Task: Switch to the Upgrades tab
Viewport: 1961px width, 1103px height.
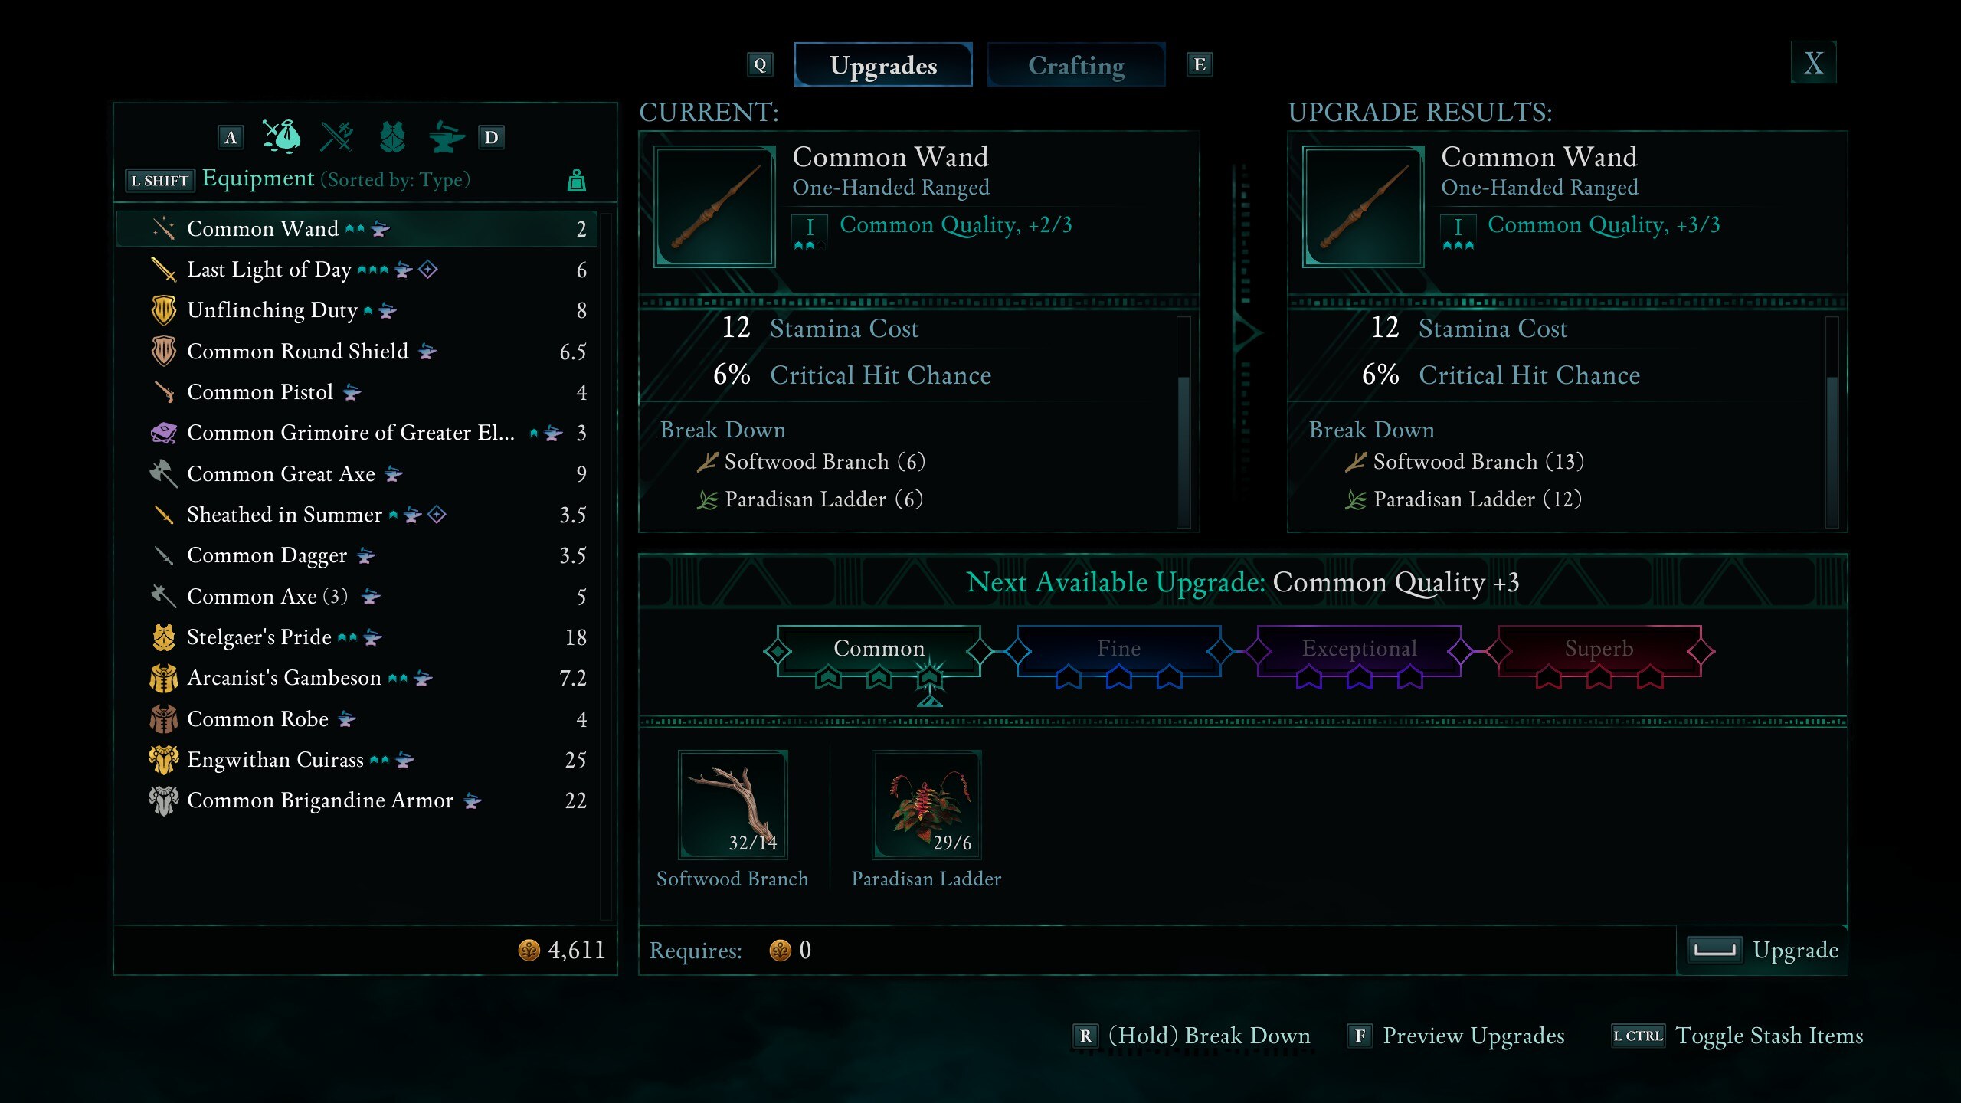Action: tap(883, 64)
